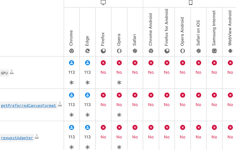Click the Safari compass logo icon
Image resolution: width=236 pixels, height=150 pixels.
click(x=135, y=51)
